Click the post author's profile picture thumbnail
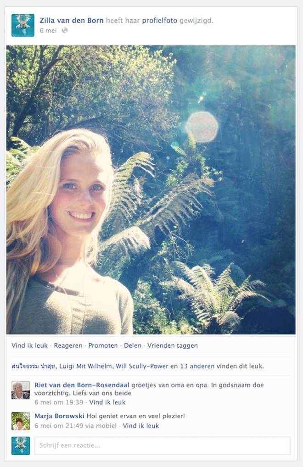The image size is (303, 467). pos(23,25)
